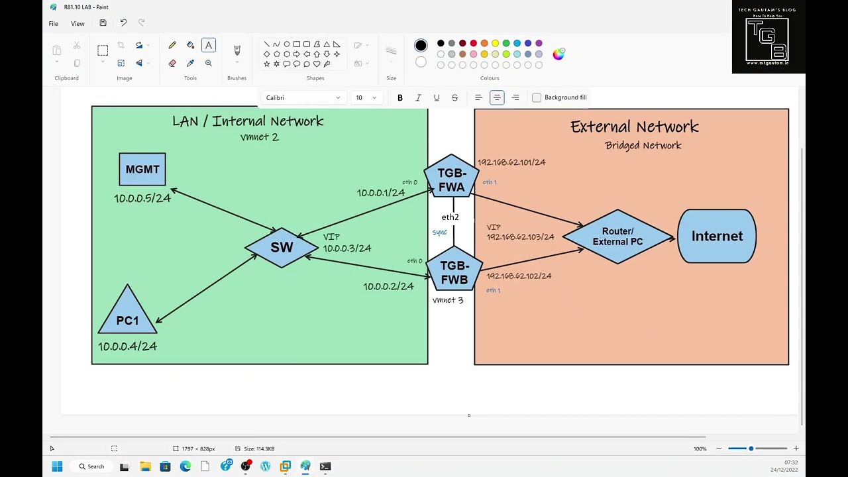The image size is (848, 477).
Task: Open the Calibri font family dropdown
Action: pos(303,97)
